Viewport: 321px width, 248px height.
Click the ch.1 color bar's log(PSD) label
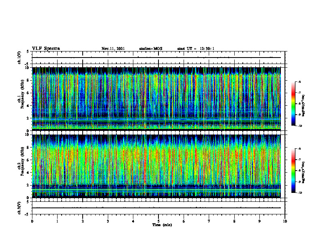coord(304,106)
